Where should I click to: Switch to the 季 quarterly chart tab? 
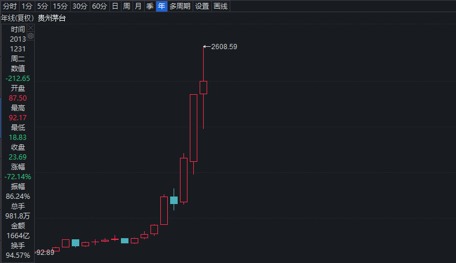(x=150, y=6)
